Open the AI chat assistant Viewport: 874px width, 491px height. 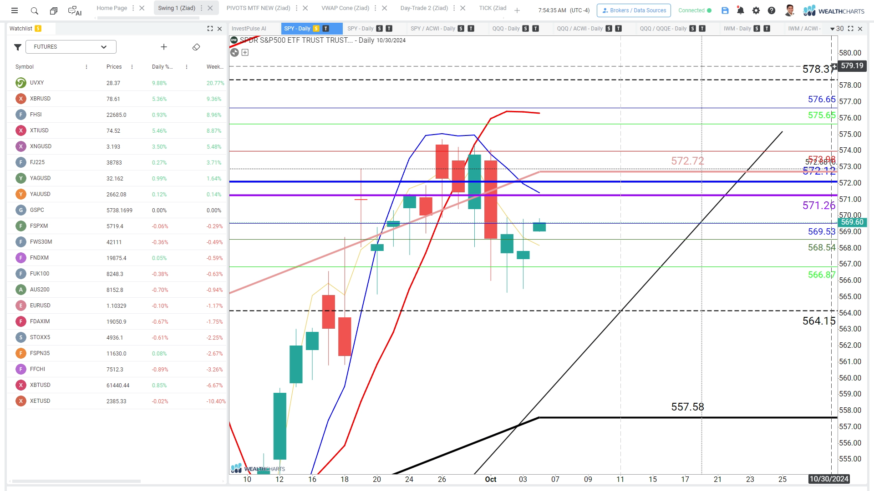75,10
